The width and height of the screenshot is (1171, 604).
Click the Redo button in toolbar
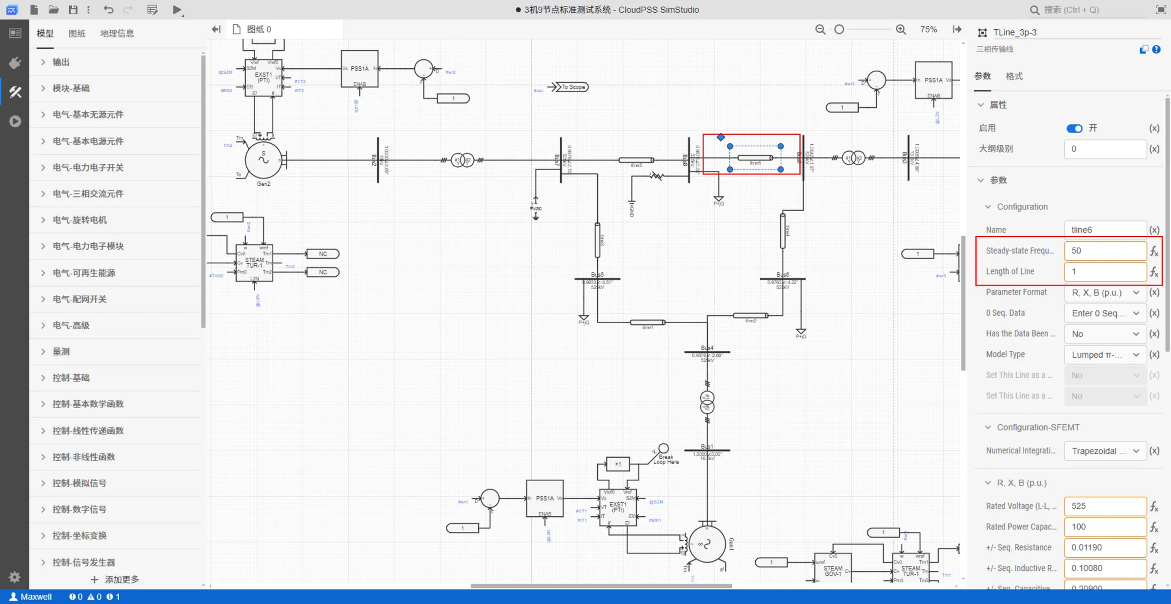(128, 10)
